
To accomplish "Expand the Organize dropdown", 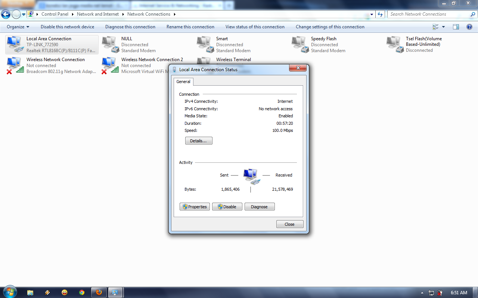I will (x=17, y=26).
